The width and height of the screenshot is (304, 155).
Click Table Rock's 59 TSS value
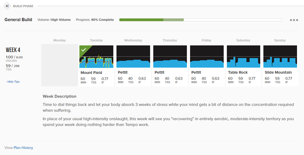[x=241, y=78]
